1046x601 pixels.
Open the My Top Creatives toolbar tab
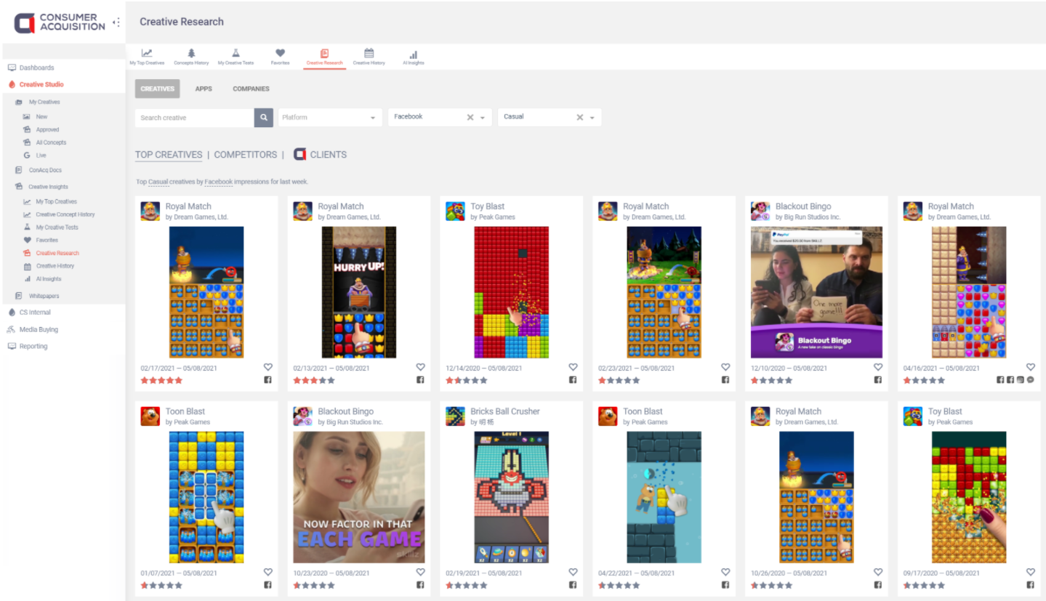click(x=147, y=57)
